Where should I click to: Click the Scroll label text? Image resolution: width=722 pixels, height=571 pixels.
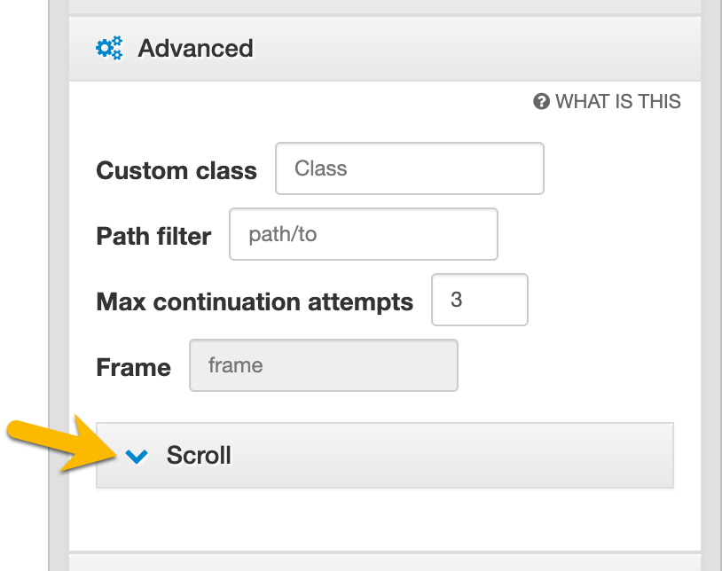(x=199, y=456)
